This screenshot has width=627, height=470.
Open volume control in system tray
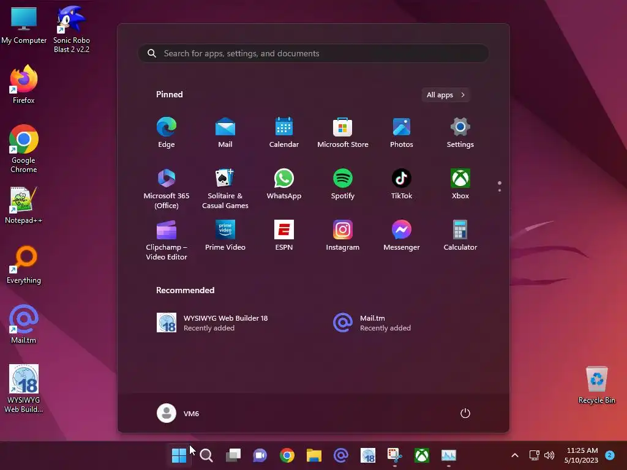(549, 455)
